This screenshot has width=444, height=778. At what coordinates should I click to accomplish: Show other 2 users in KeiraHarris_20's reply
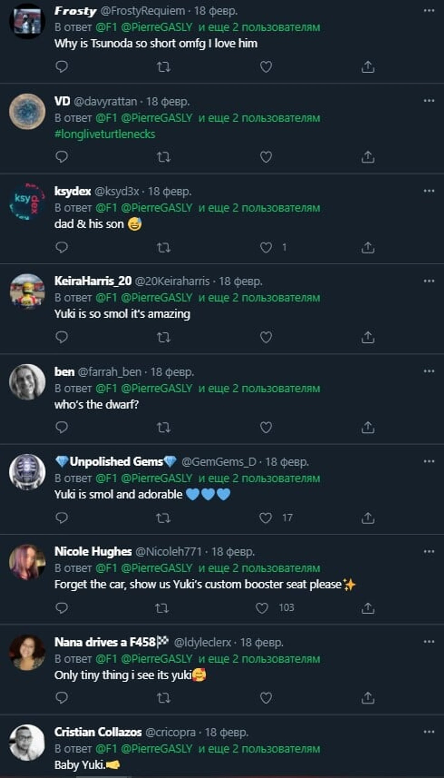259,298
